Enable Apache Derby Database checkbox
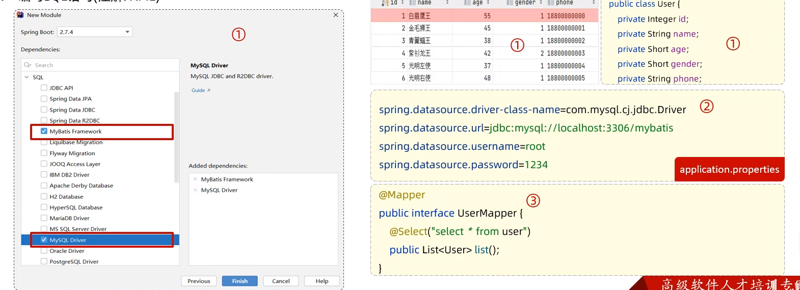This screenshot has height=290, width=800. [x=44, y=186]
